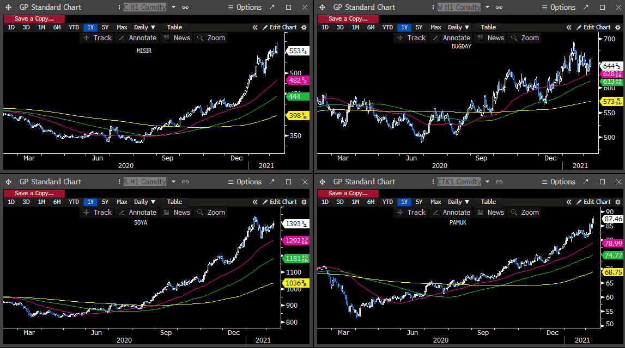Viewport: 625px width, 348px height.
Task: Open the three-dot menu beside S H1 Comdty
Action: coord(119,182)
